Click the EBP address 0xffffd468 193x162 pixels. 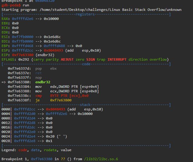23,46
